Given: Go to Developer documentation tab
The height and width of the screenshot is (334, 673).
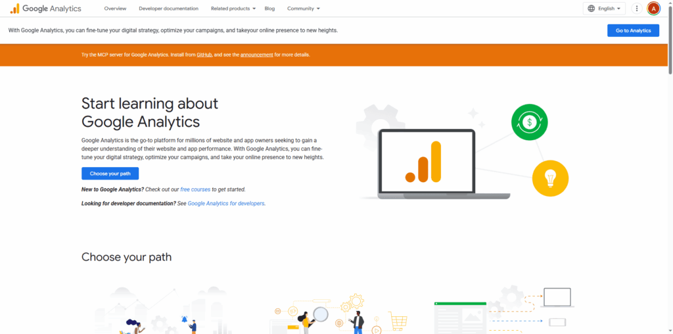Looking at the screenshot, I should point(168,9).
